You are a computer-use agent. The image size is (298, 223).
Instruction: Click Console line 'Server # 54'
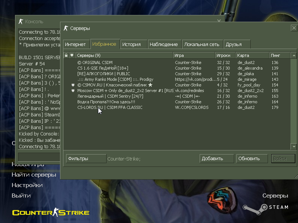click(32, 64)
